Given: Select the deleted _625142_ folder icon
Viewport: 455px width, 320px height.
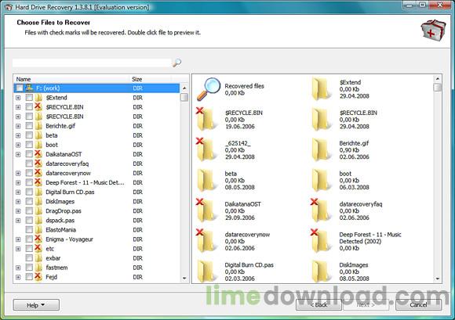Looking at the screenshot, I should (206, 150).
